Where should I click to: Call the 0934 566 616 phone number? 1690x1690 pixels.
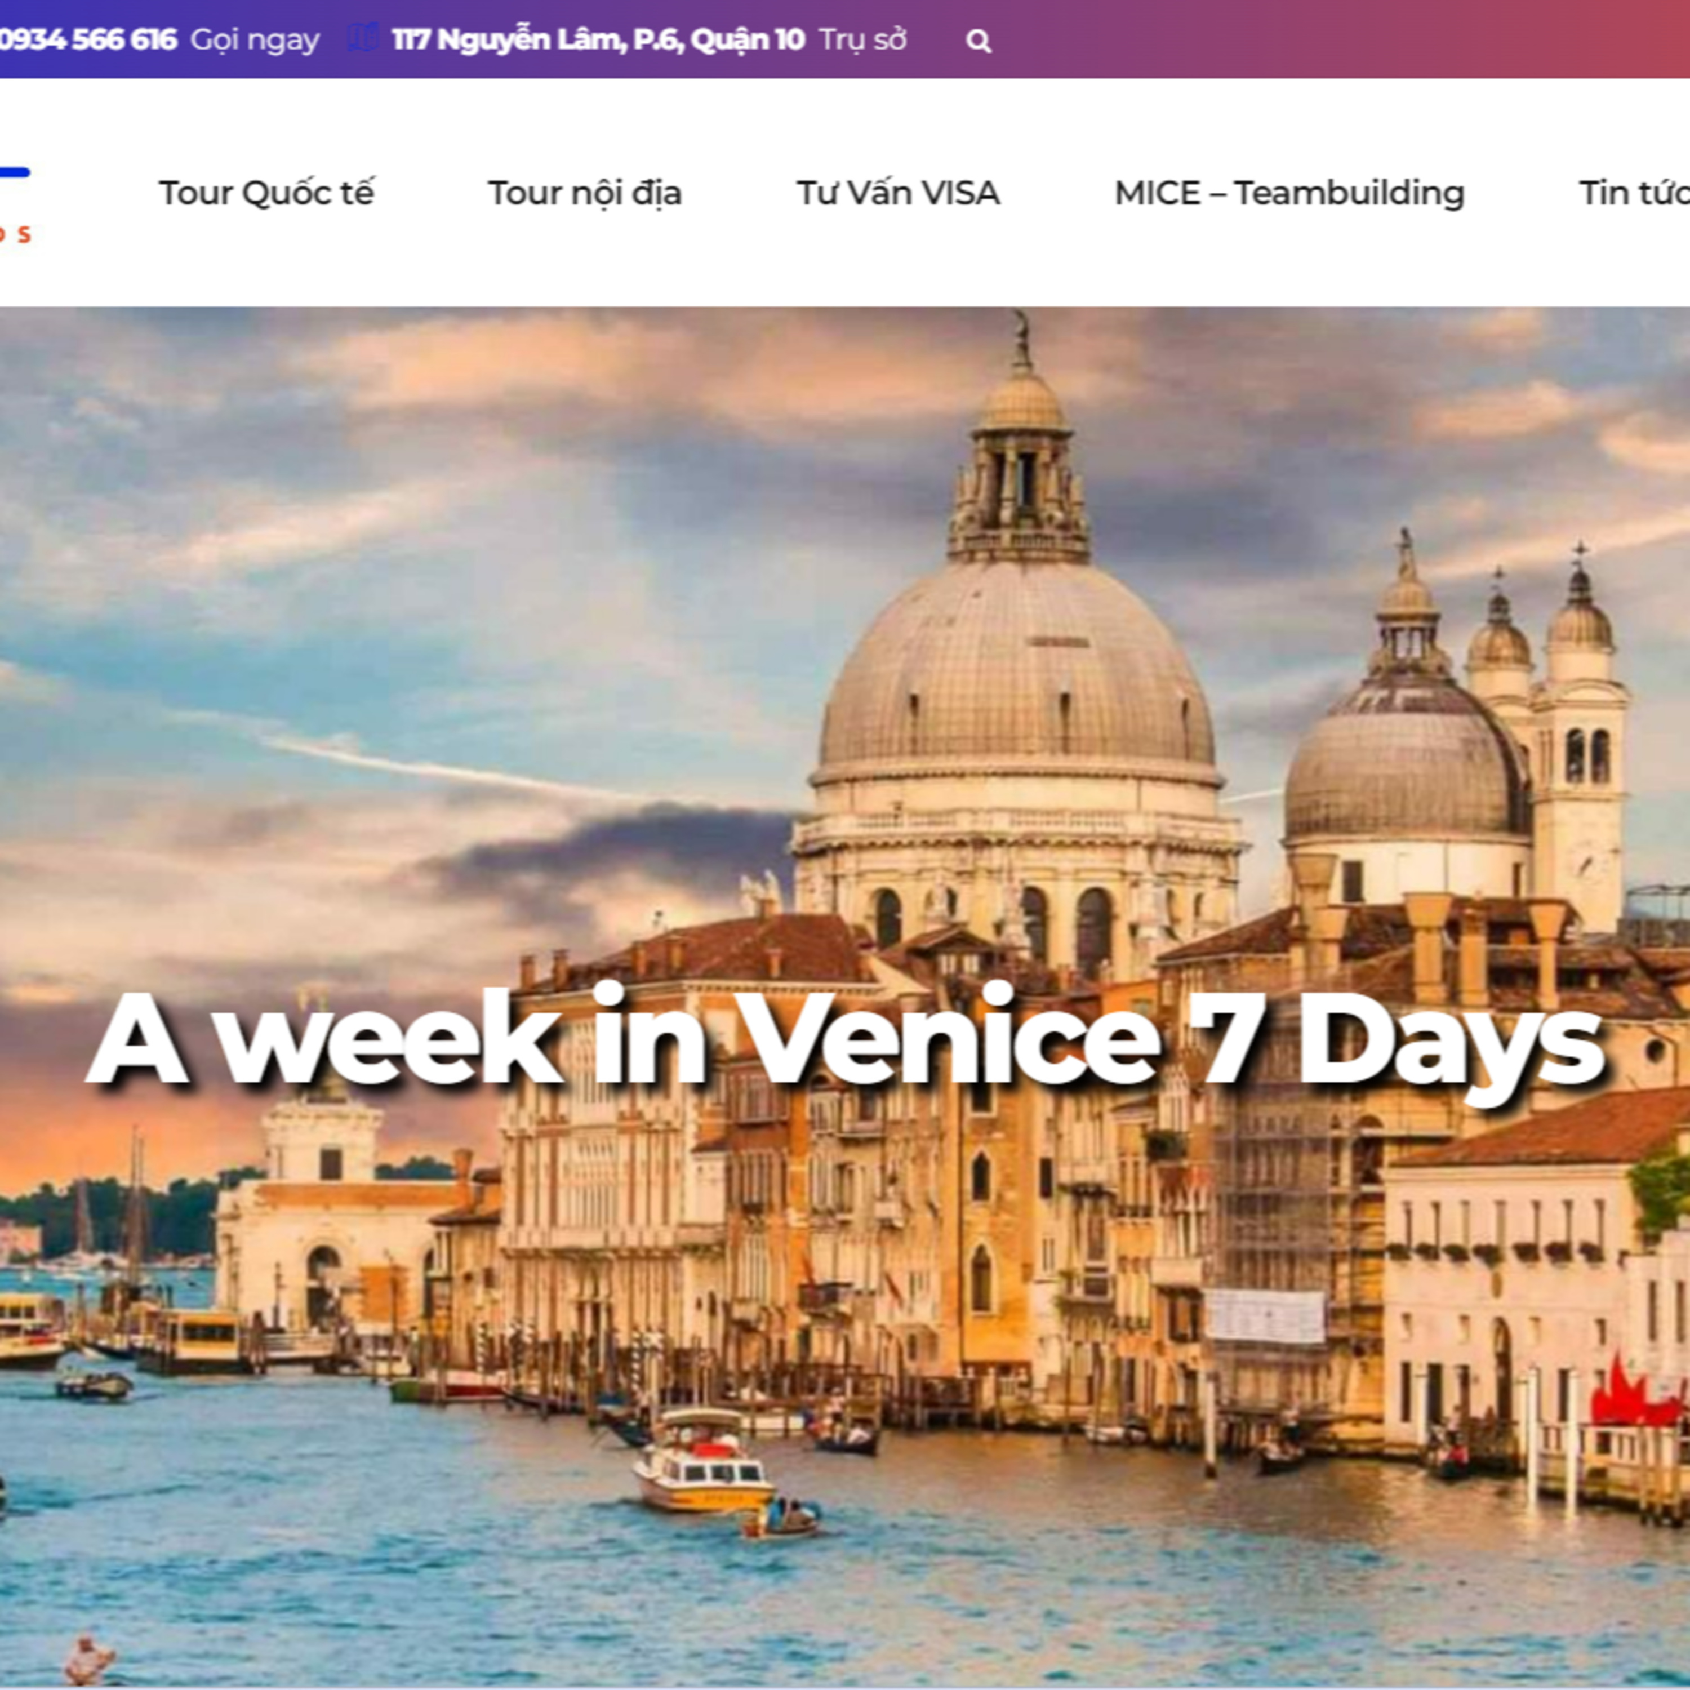click(x=87, y=39)
